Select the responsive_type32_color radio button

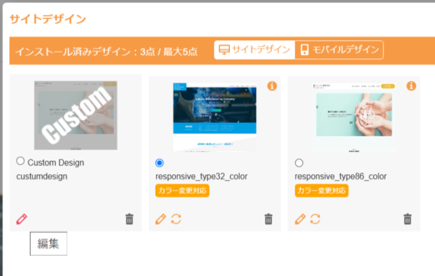click(x=160, y=162)
